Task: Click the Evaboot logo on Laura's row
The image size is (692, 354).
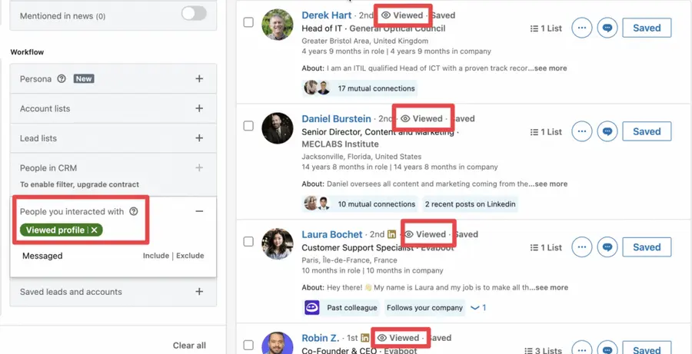Action: 312,308
